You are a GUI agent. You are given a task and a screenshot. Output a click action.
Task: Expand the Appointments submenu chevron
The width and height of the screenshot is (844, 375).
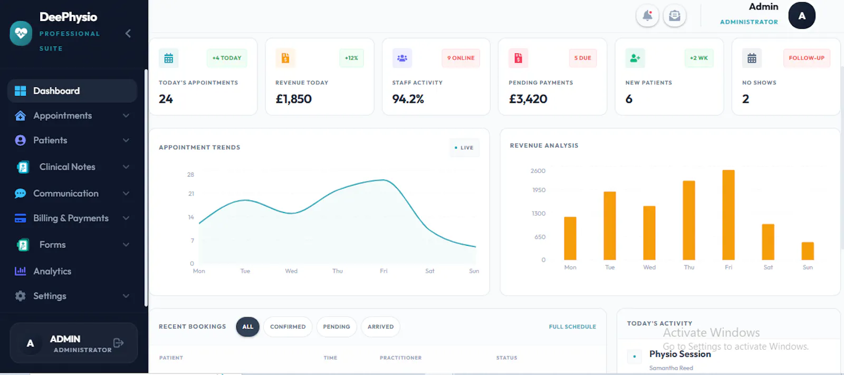pyautogui.click(x=126, y=116)
